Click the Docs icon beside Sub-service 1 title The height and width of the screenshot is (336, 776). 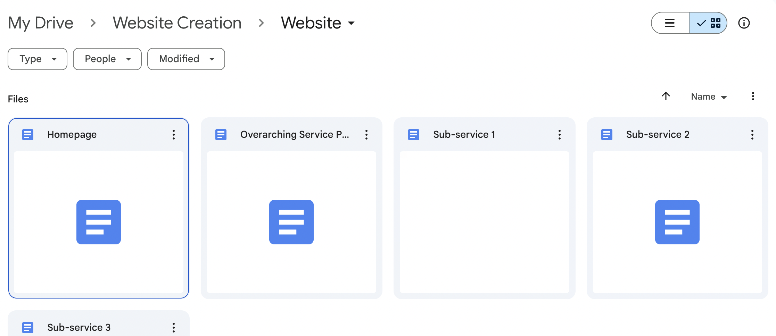click(x=414, y=135)
